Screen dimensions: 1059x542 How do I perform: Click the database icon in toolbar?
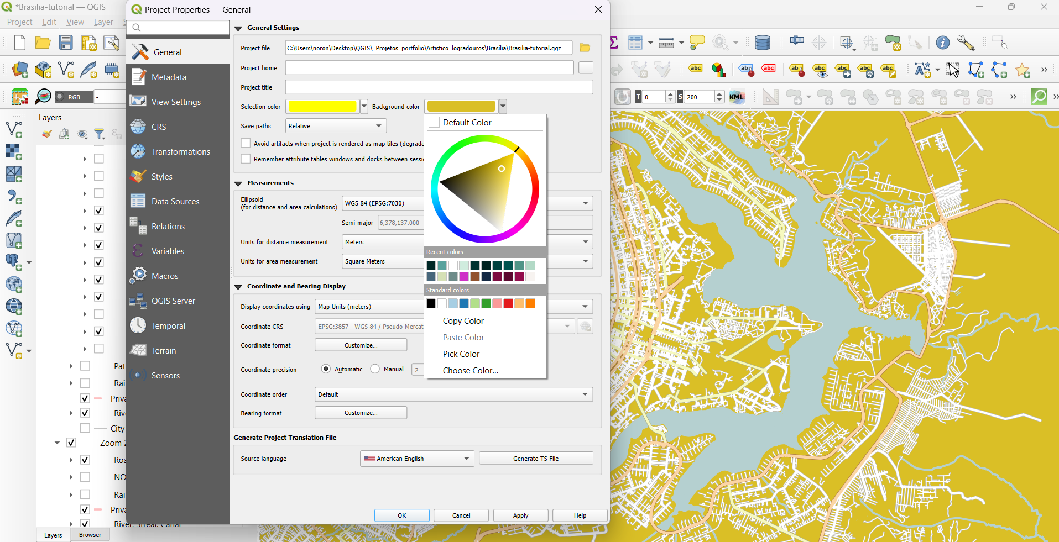click(763, 43)
